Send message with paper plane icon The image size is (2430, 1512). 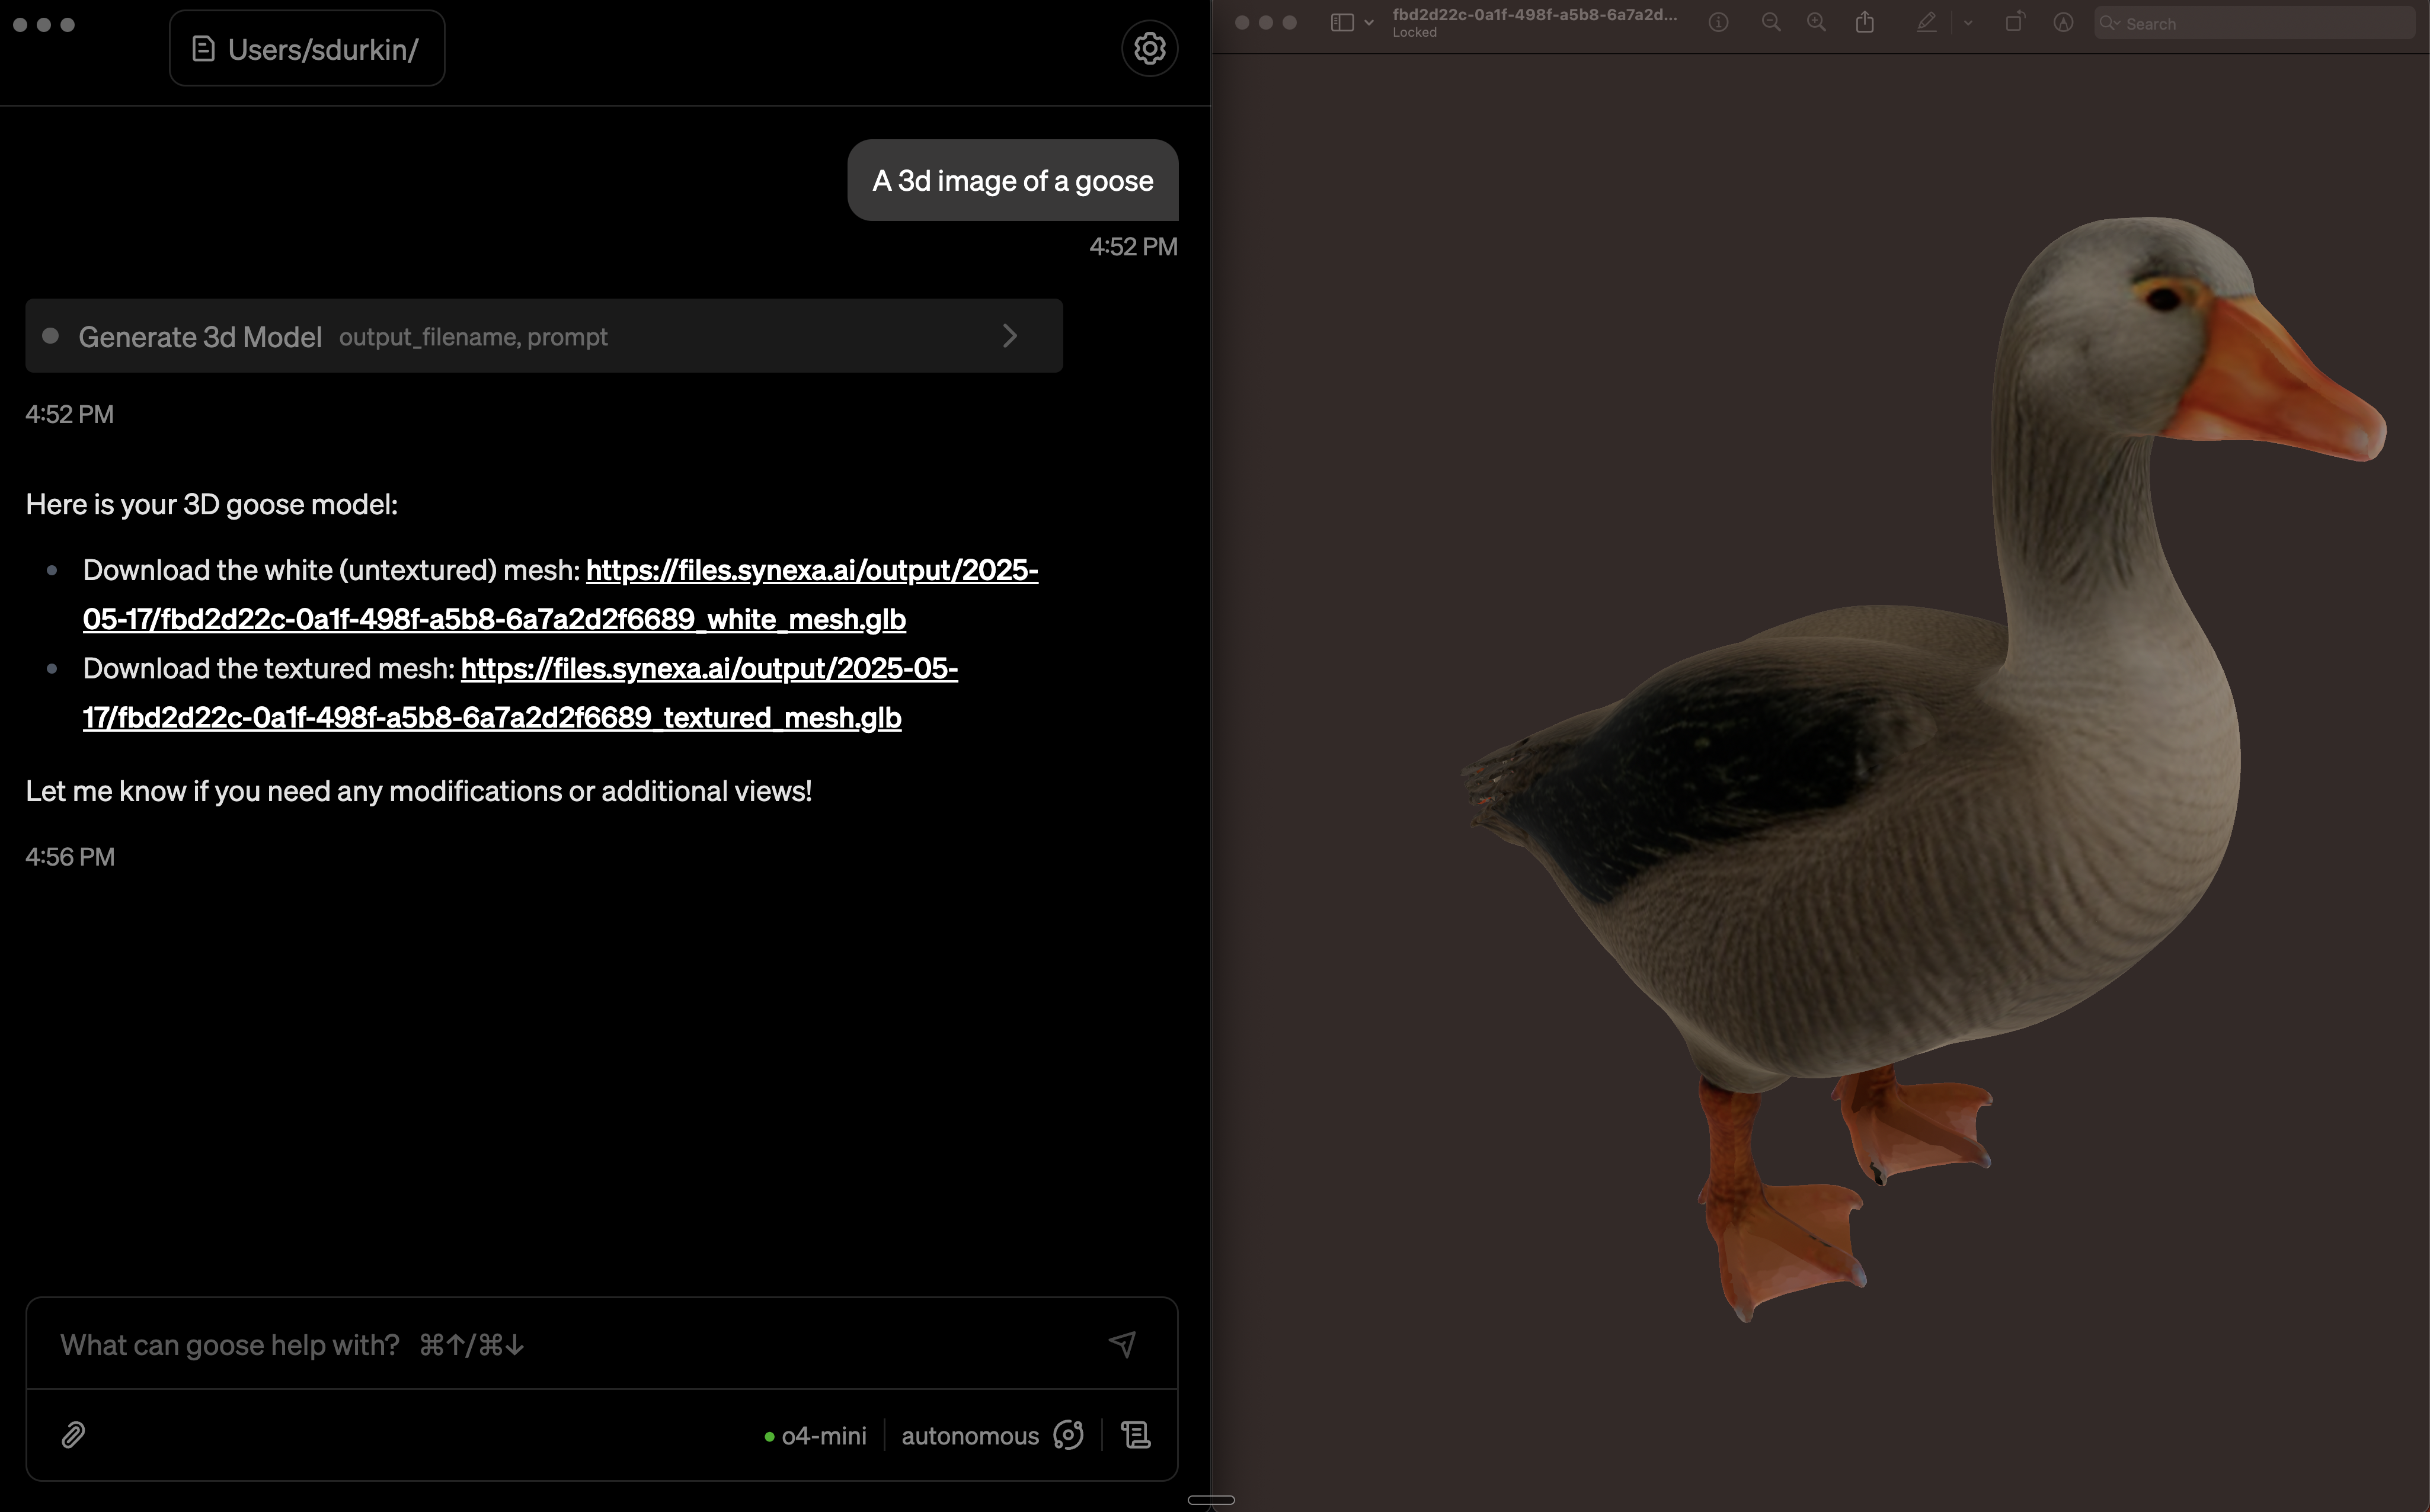pyautogui.click(x=1123, y=1344)
